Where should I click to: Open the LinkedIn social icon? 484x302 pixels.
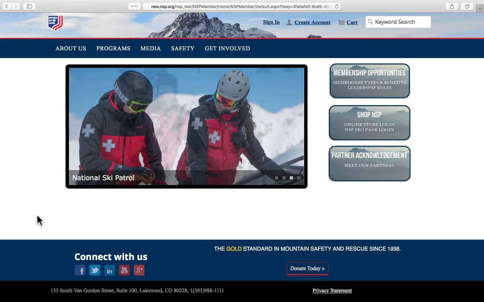(x=110, y=270)
